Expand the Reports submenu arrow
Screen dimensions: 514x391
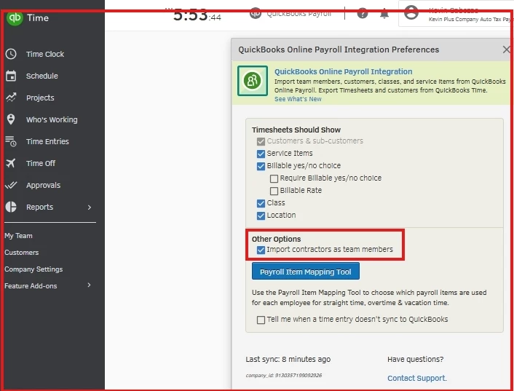point(90,207)
